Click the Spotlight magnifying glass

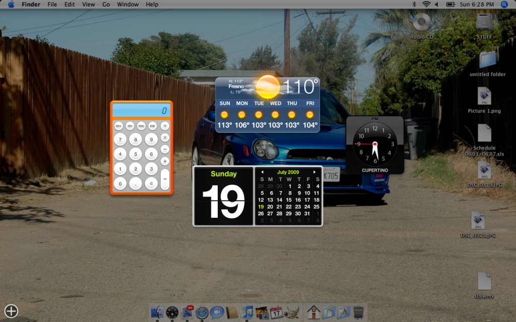pyautogui.click(x=504, y=4)
